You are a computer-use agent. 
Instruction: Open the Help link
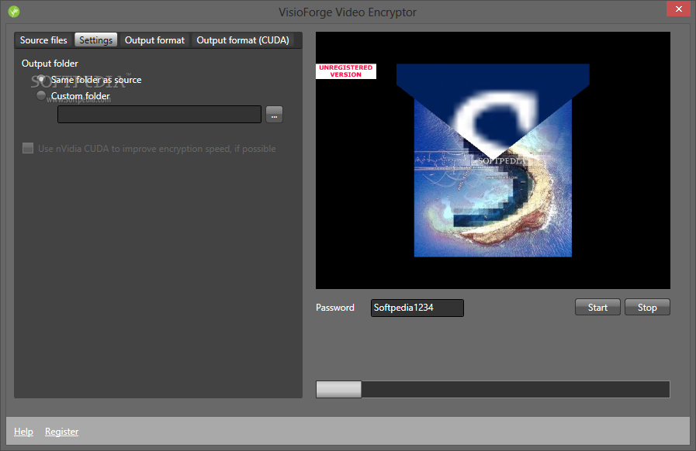point(23,432)
